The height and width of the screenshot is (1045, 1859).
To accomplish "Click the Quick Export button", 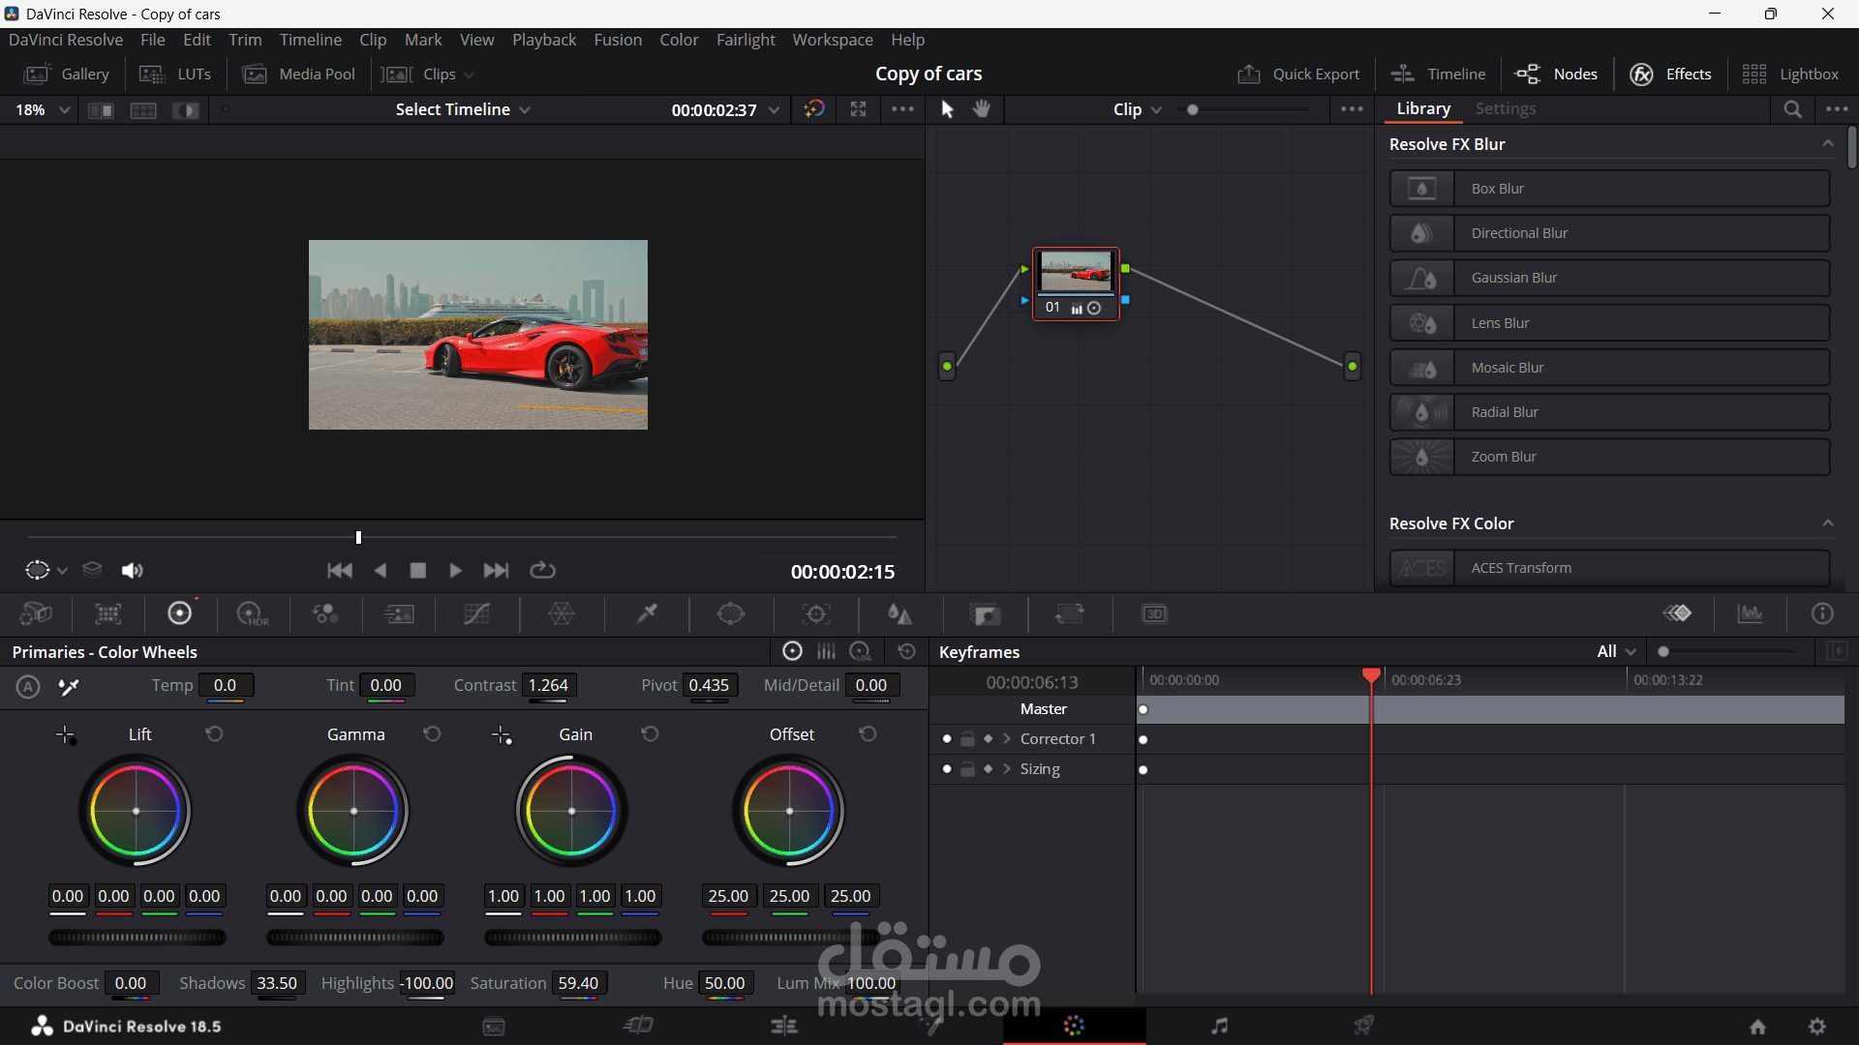I will coord(1298,75).
